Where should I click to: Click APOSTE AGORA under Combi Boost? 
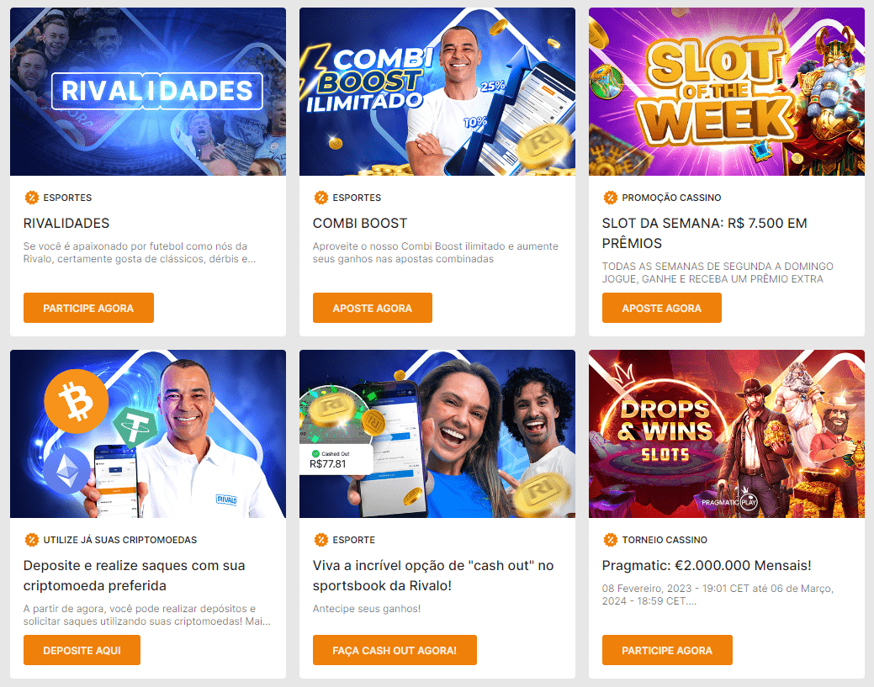[373, 308]
